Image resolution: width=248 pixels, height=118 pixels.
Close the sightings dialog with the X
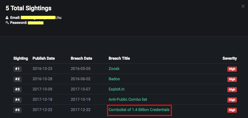point(243,6)
